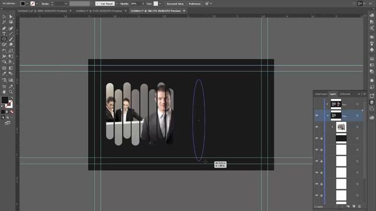
Task: Hide the striped photo group sublayer
Action: click(317, 127)
